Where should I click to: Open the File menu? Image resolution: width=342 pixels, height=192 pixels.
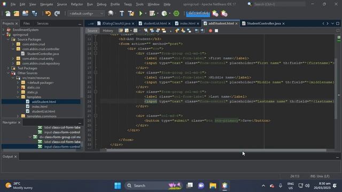click(13, 4)
